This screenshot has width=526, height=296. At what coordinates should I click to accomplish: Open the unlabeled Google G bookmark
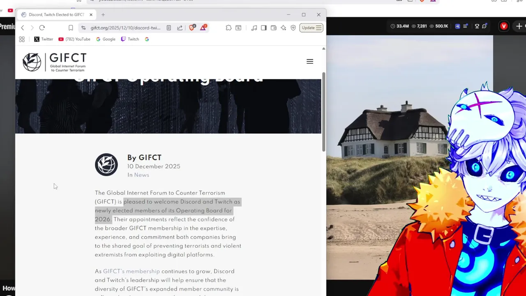[147, 39]
